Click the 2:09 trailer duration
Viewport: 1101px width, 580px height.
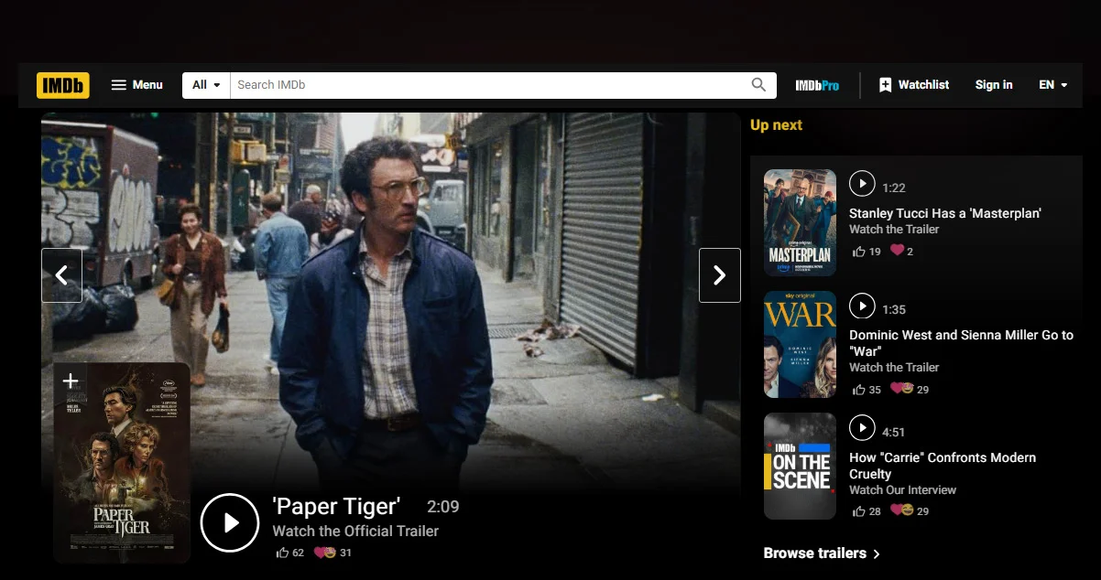(x=443, y=507)
